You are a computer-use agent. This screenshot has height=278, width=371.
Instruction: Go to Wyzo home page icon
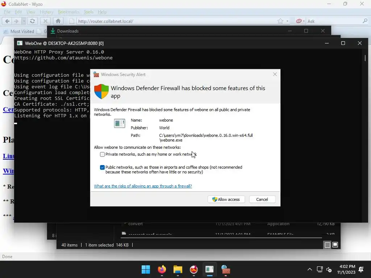tap(58, 21)
